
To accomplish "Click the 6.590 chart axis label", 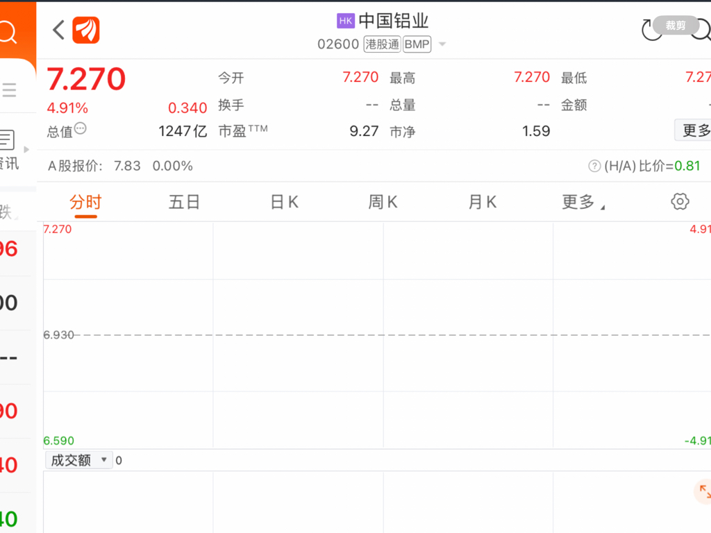I will tap(58, 441).
